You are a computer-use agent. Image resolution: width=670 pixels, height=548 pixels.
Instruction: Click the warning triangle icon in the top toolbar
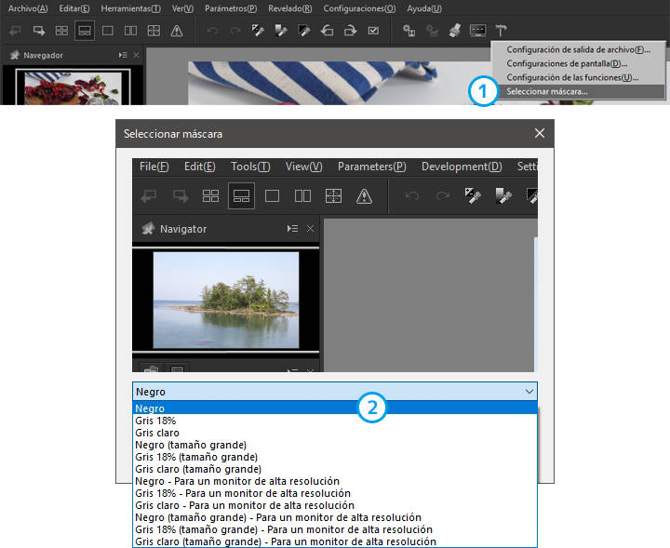coord(177,31)
